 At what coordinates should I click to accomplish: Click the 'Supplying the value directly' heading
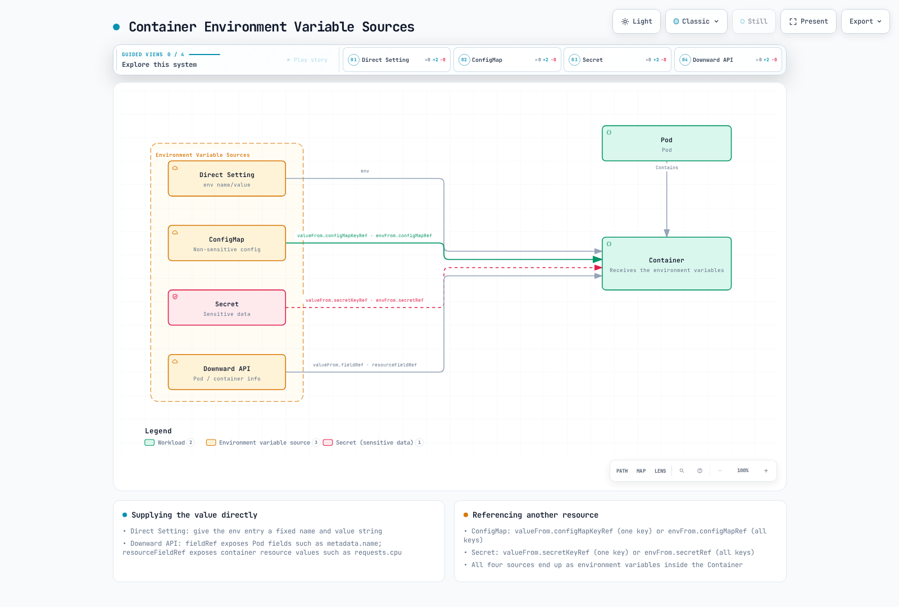pos(194,515)
